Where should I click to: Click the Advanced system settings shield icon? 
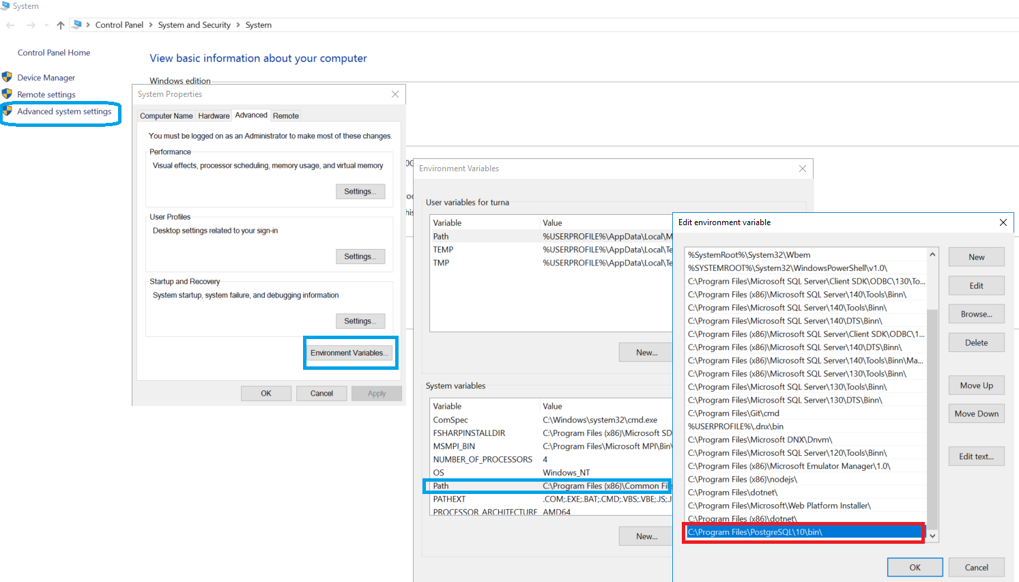7,111
